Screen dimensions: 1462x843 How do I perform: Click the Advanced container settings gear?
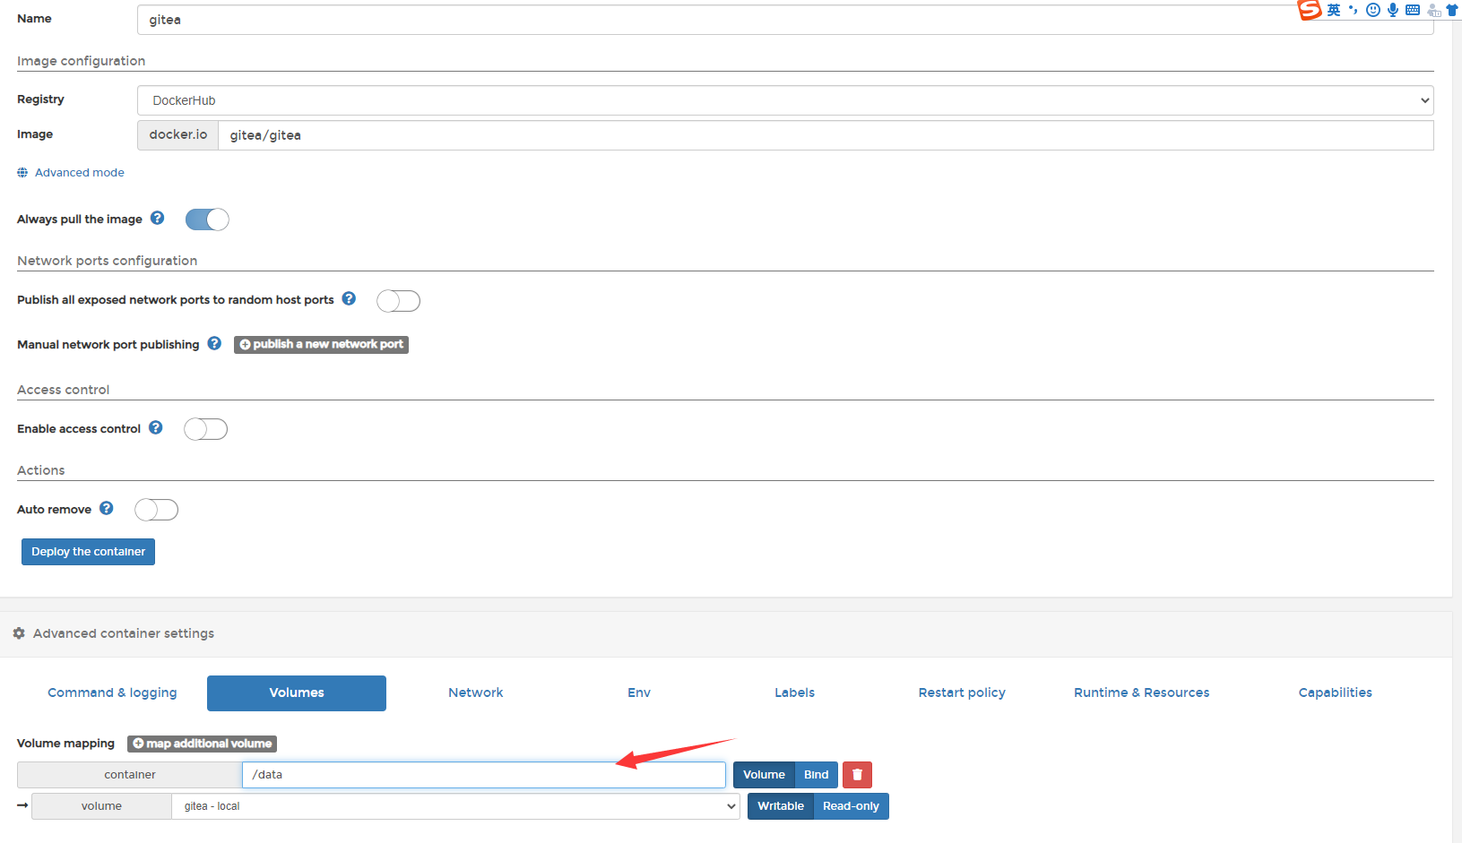(x=19, y=633)
